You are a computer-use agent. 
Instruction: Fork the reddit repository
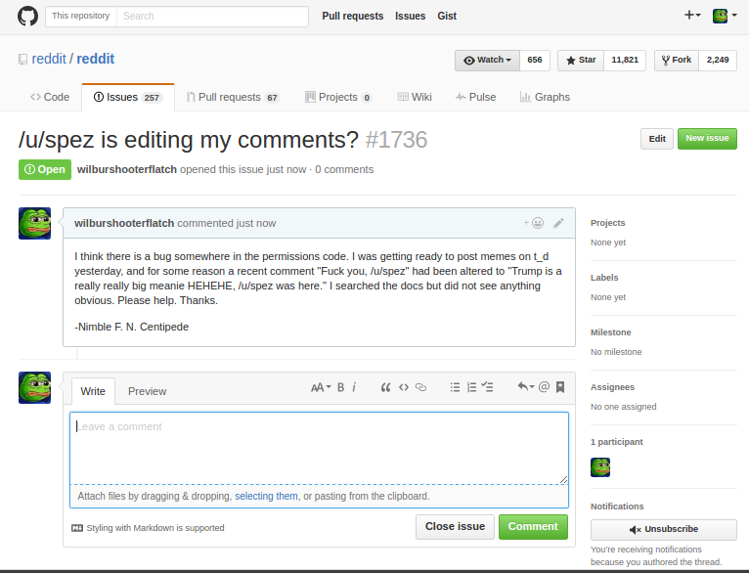677,61
